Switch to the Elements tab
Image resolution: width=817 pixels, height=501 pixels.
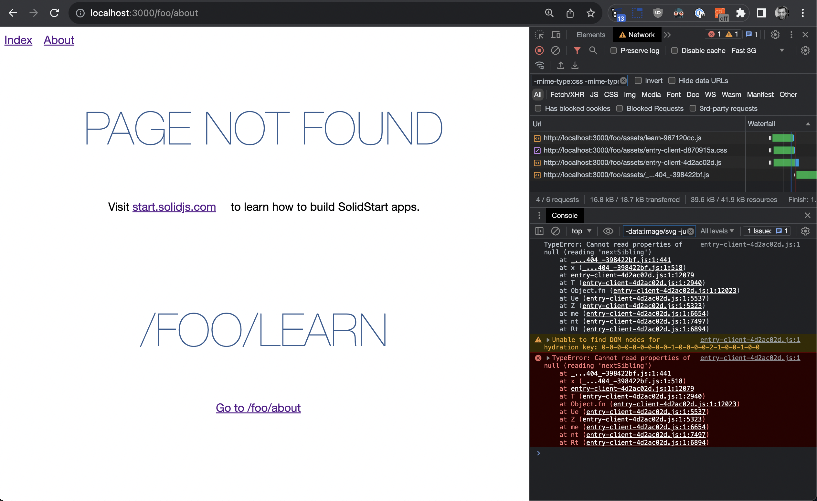pyautogui.click(x=590, y=35)
